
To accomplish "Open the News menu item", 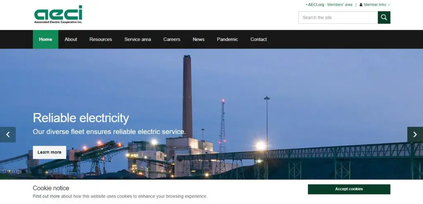I will click(199, 39).
